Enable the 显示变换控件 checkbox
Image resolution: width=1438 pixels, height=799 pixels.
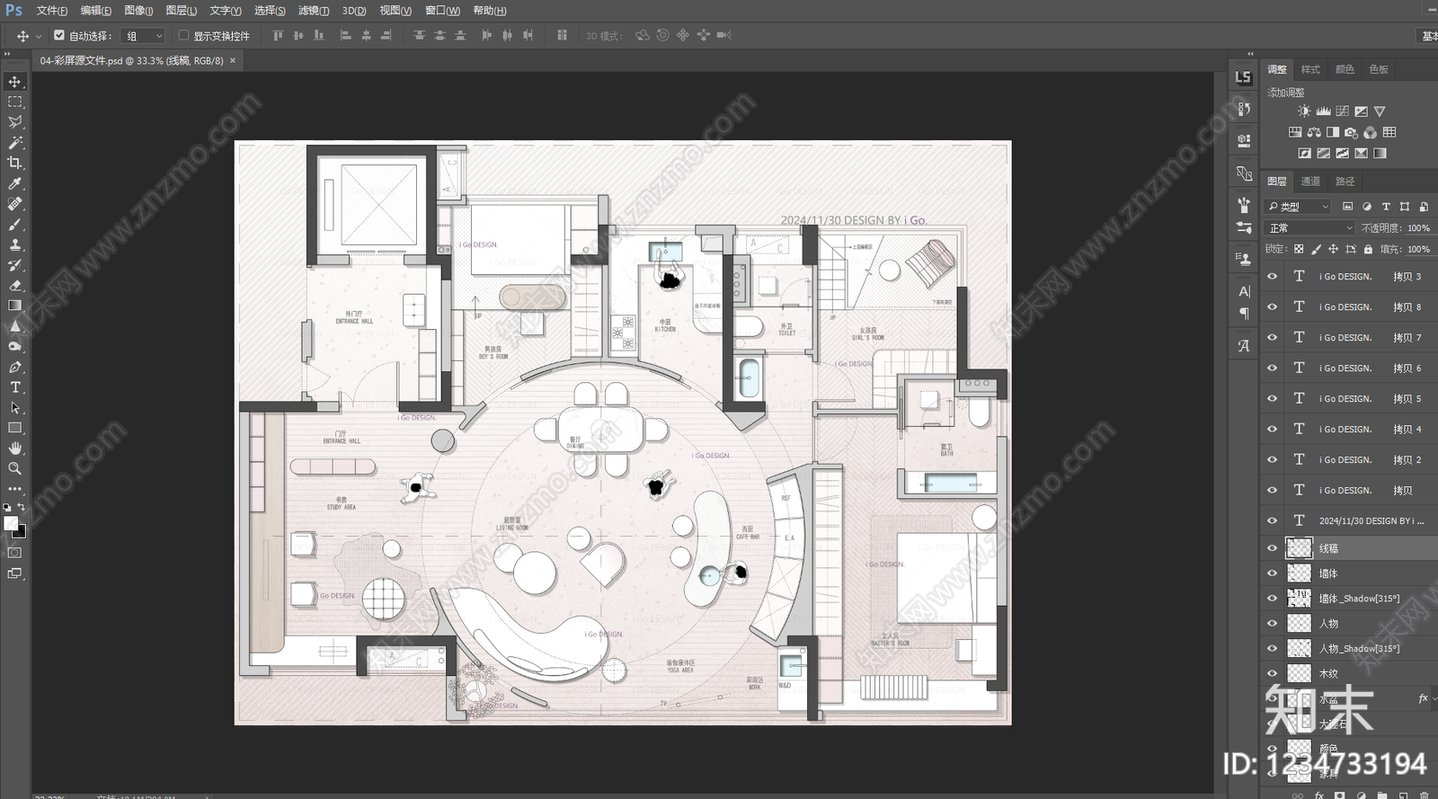click(183, 36)
